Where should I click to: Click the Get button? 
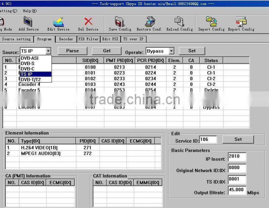click(107, 51)
